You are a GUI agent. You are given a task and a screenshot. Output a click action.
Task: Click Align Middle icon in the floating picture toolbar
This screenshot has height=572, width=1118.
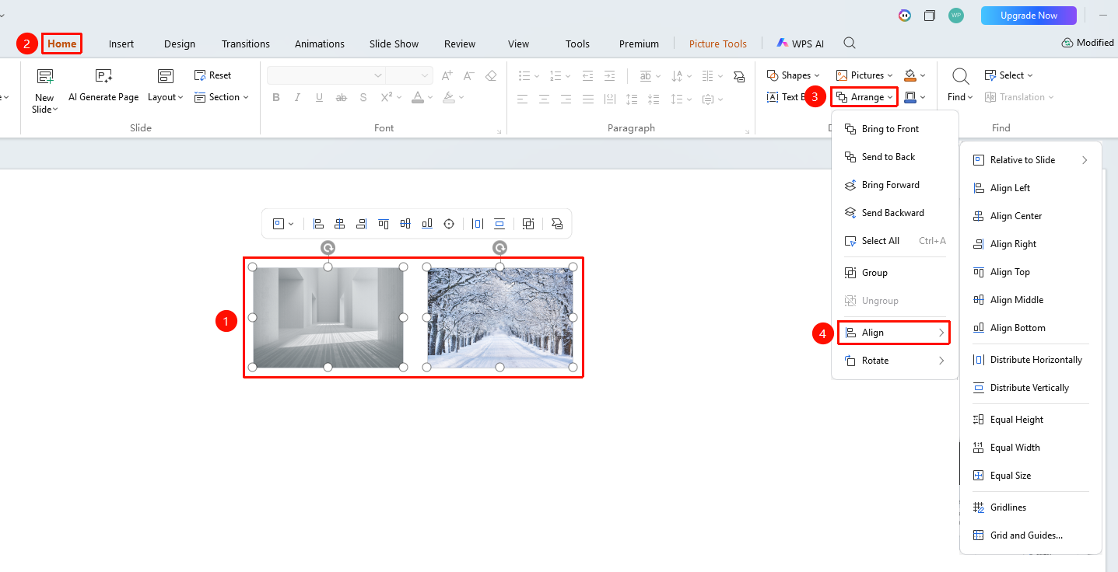[x=405, y=224]
